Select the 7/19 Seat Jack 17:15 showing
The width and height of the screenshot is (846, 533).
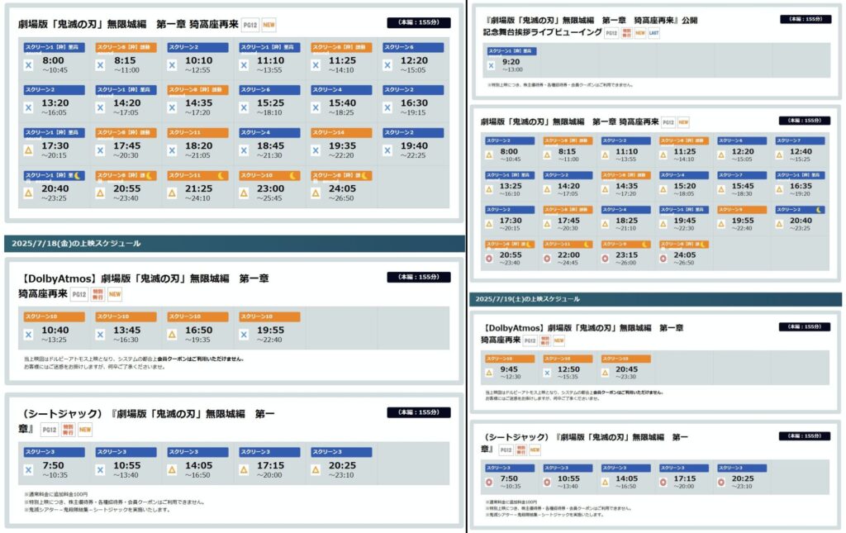[683, 477]
